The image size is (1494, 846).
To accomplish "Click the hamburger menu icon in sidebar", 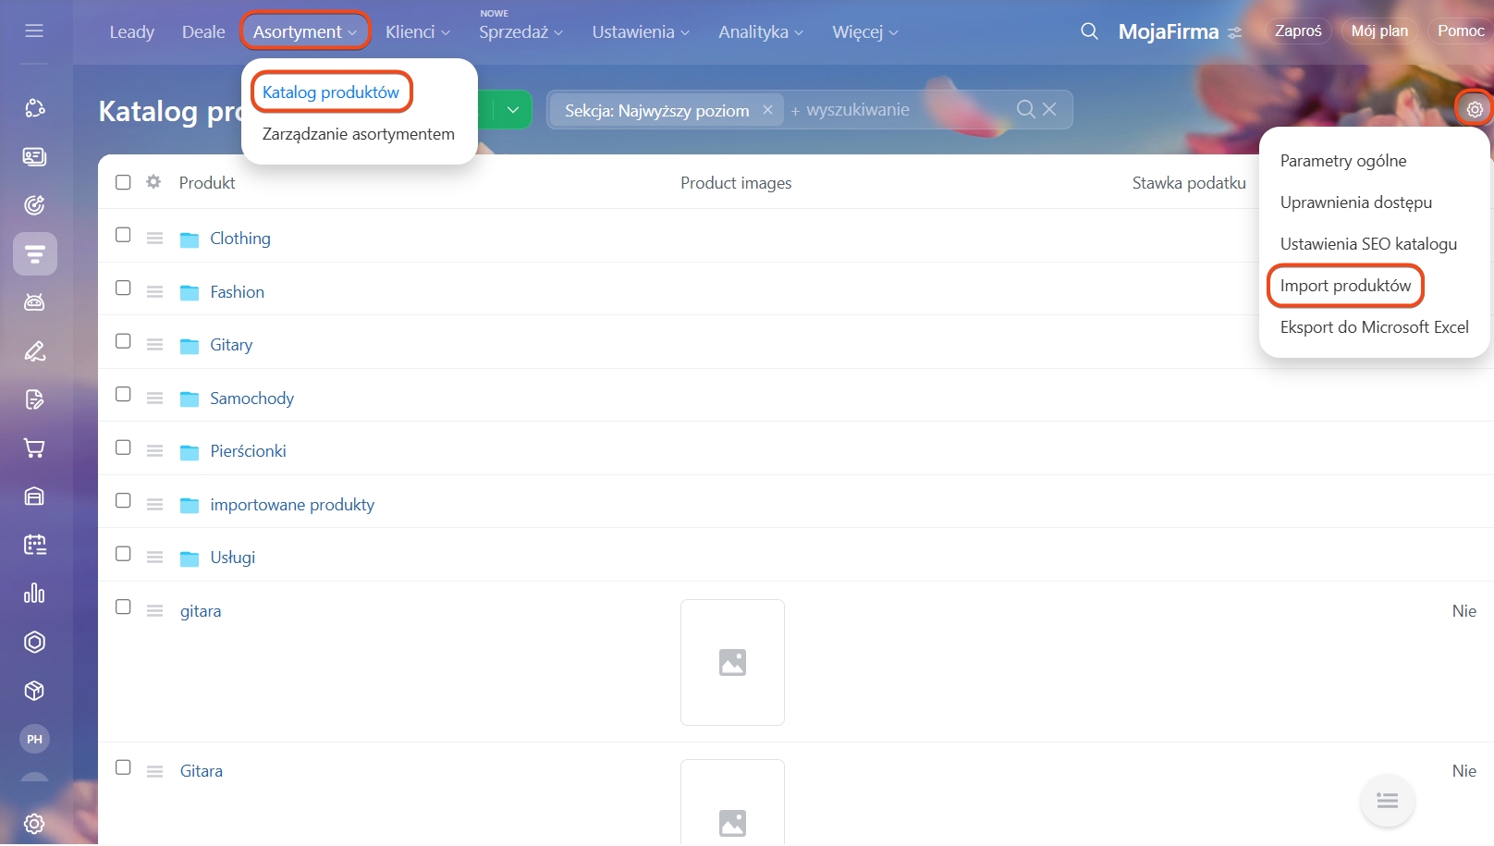I will [x=34, y=31].
